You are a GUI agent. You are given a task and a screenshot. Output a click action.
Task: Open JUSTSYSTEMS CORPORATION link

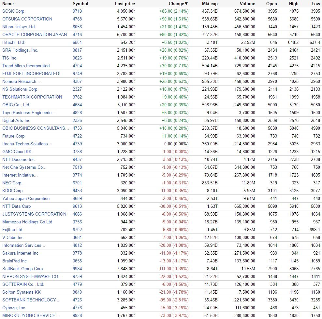pos(34,214)
